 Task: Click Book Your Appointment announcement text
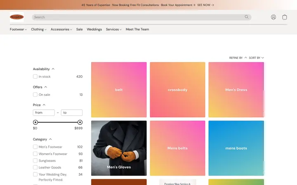pos(178,5)
